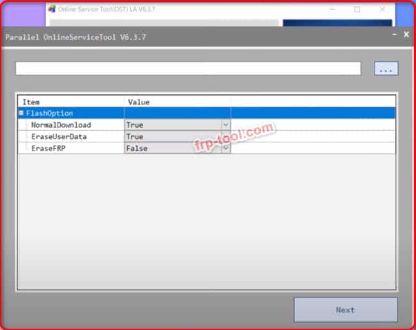
Task: Select the FlashOption row label
Action: click(49, 114)
